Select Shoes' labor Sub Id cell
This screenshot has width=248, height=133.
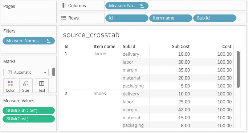(x=128, y=102)
